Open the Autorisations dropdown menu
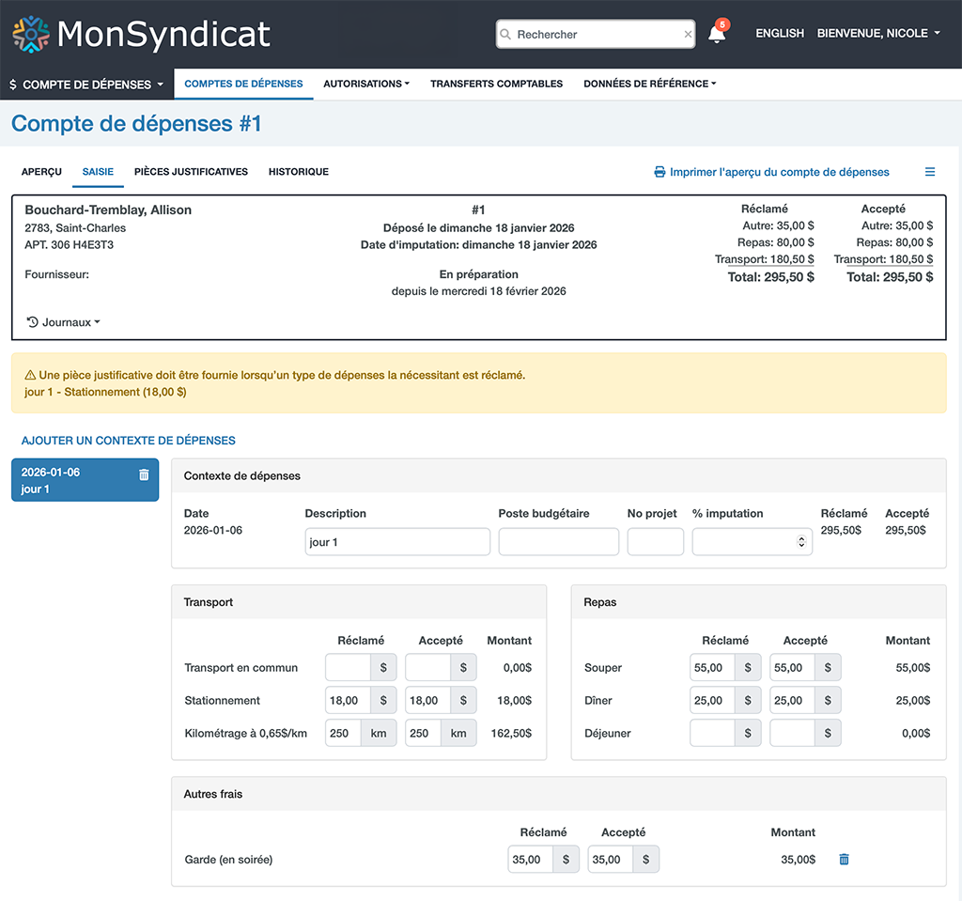This screenshot has width=962, height=901. (x=366, y=84)
